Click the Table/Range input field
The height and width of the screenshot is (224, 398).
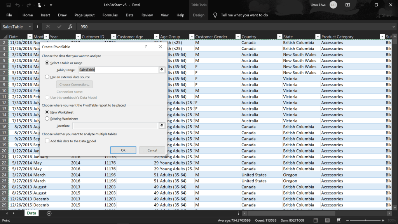click(118, 70)
